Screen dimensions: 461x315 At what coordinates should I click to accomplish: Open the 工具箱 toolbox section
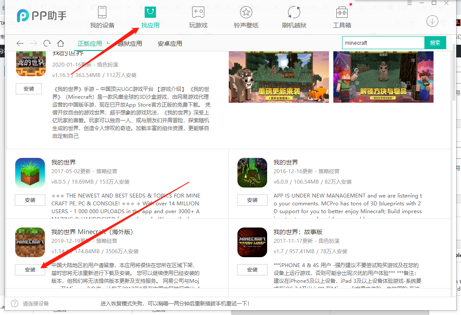pos(342,17)
